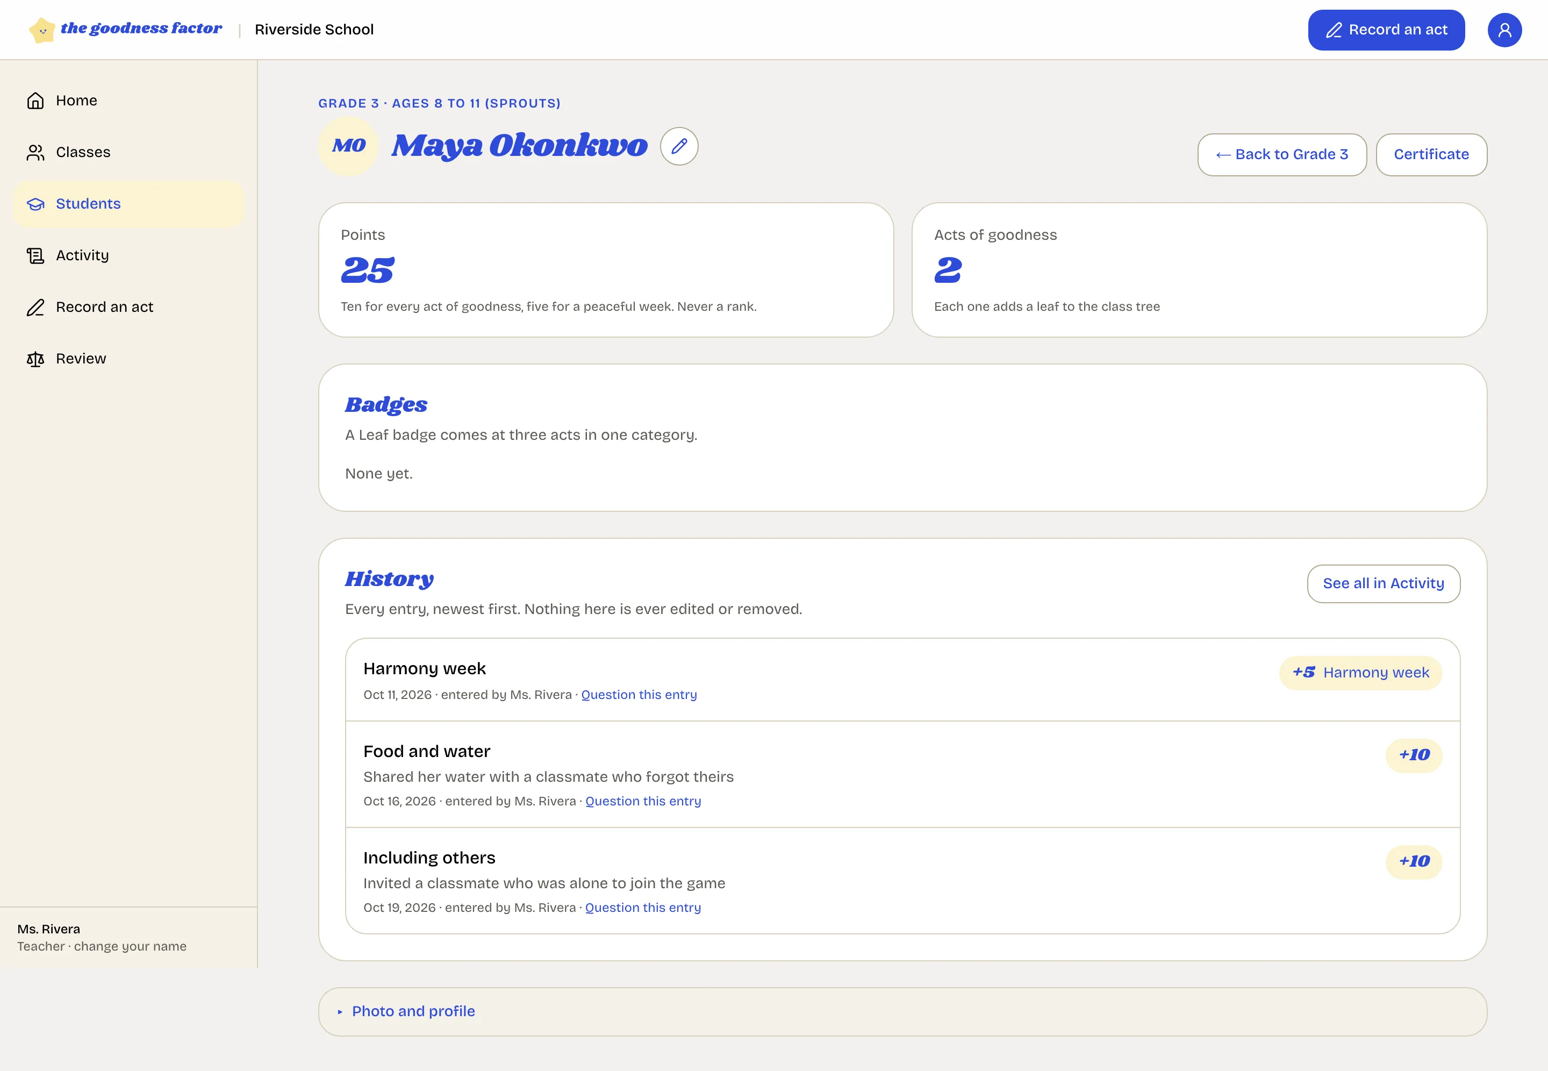
Task: Click the pencil icon beside Maya Okonkwo
Action: (x=679, y=146)
